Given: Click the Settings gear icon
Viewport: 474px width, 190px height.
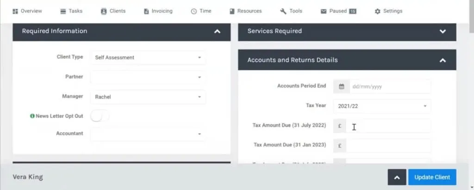Looking at the screenshot, I should [377, 12].
